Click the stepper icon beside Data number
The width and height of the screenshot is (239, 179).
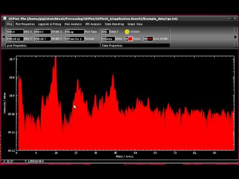(104, 32)
